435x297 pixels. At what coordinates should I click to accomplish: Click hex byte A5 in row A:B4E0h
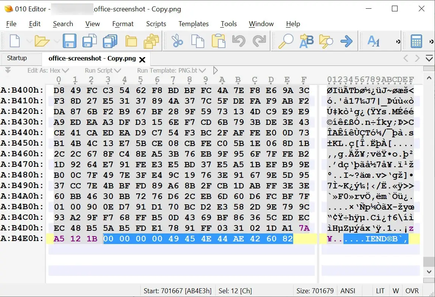[x=59, y=239]
